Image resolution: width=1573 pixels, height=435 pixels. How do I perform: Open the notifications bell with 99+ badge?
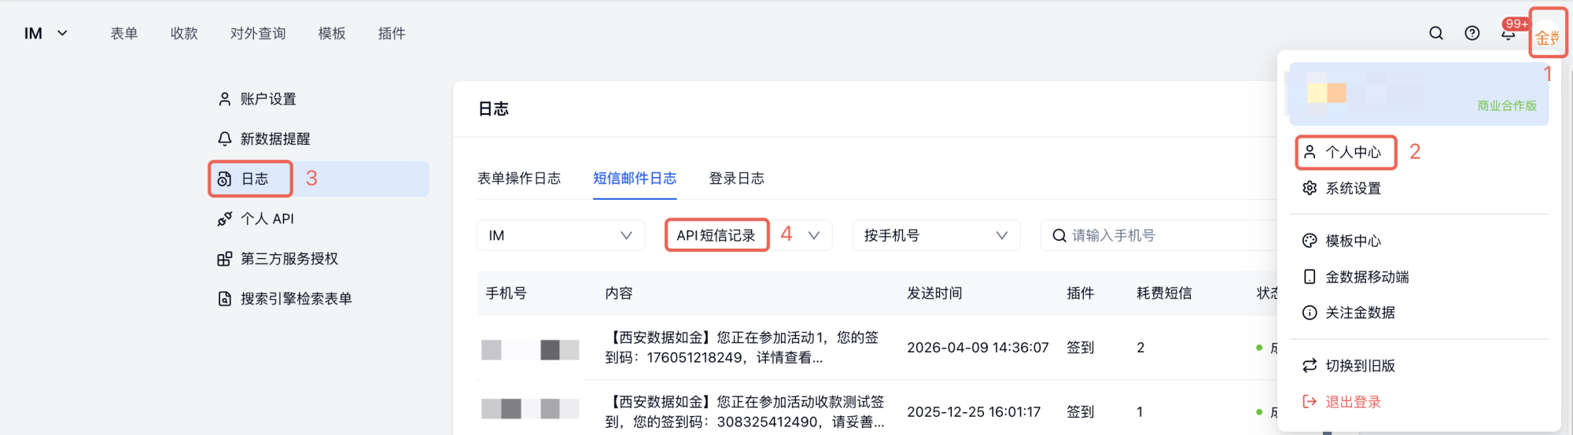click(x=1509, y=33)
